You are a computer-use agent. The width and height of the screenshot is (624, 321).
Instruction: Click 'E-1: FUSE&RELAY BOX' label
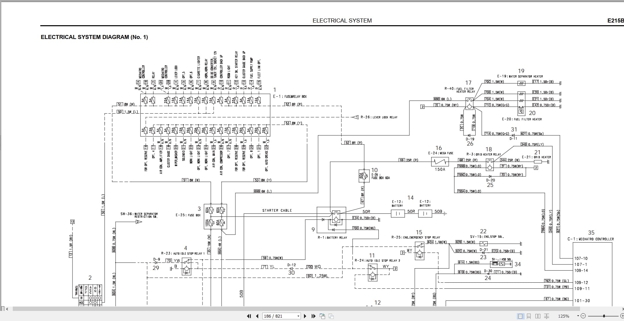tap(289, 96)
